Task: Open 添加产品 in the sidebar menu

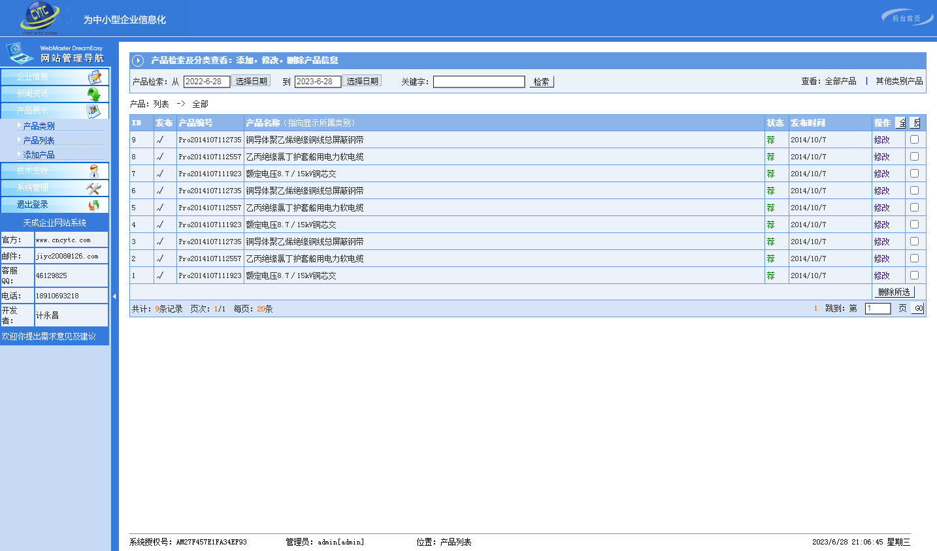Action: coord(39,155)
